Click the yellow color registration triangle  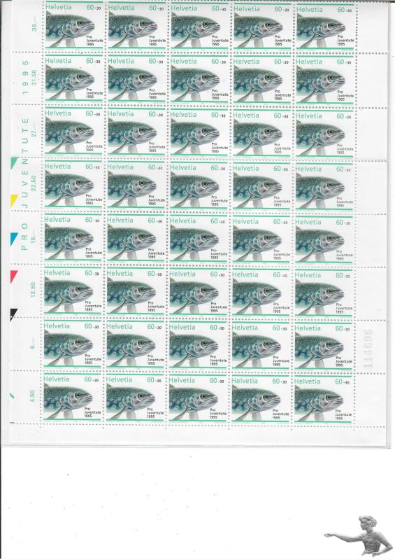coord(13,201)
